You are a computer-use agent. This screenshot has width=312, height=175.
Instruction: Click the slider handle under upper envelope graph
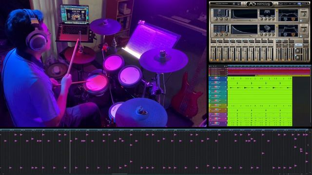click(251, 20)
